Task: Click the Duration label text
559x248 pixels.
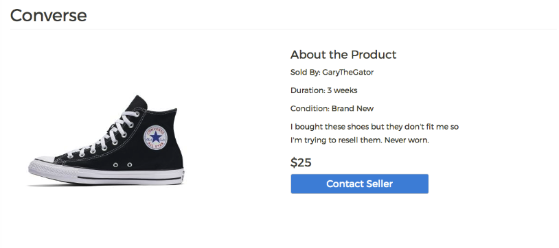Action: coord(308,90)
